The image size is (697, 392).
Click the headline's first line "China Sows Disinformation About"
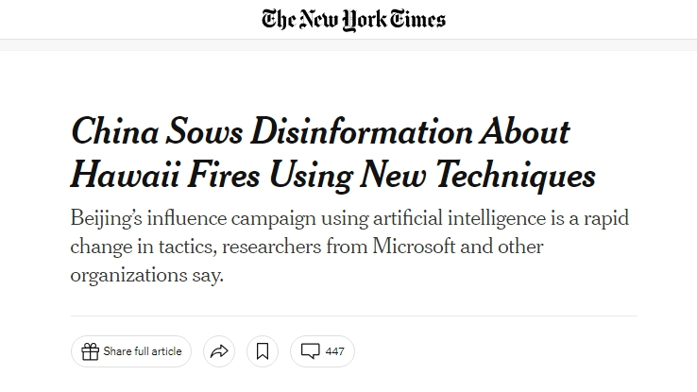coord(320,131)
